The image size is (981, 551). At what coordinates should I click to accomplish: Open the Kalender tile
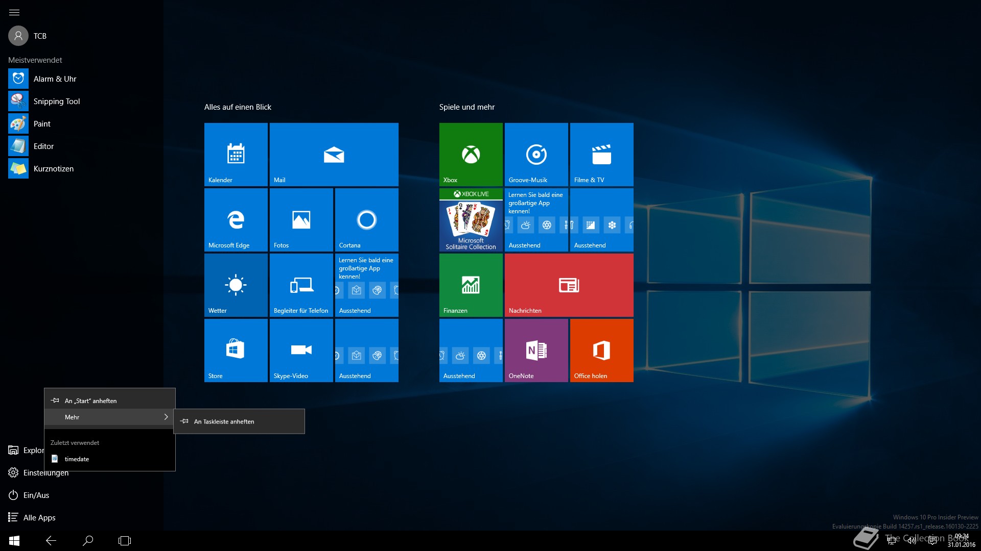(x=236, y=155)
